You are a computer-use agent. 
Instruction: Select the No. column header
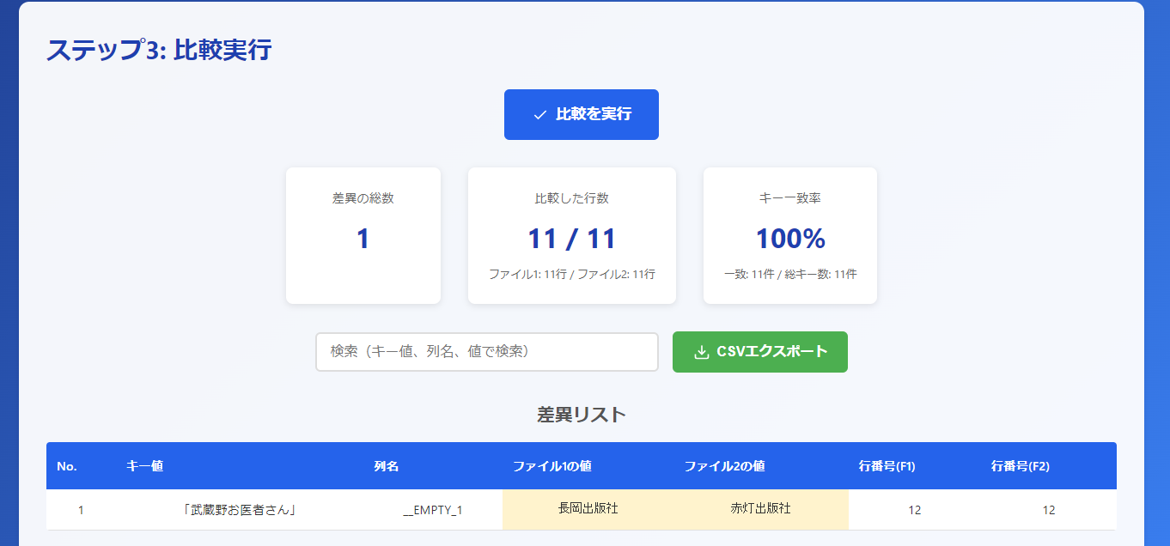point(68,465)
